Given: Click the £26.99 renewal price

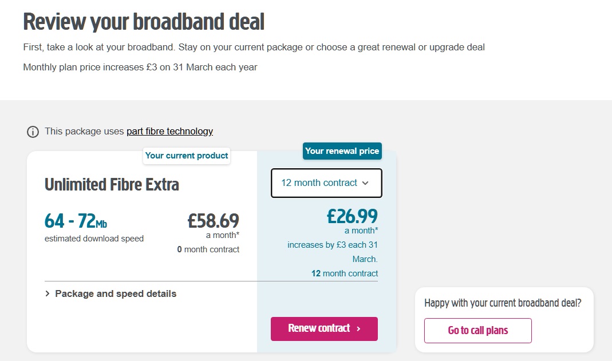Looking at the screenshot, I should point(352,216).
